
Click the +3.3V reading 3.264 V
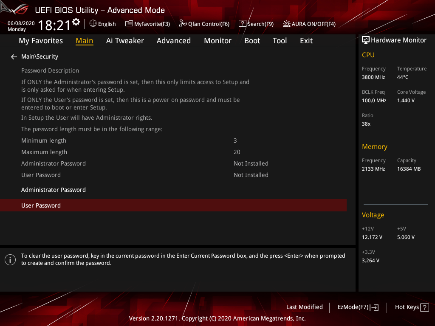pyautogui.click(x=370, y=261)
